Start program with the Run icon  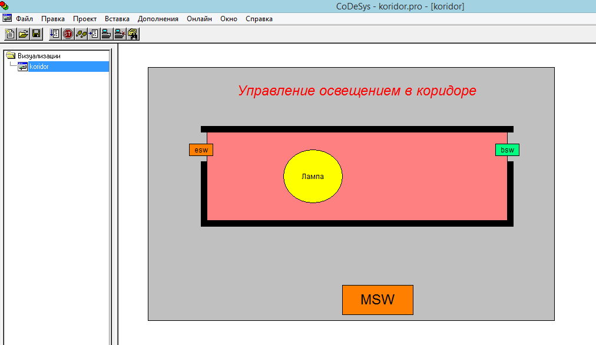coord(55,34)
